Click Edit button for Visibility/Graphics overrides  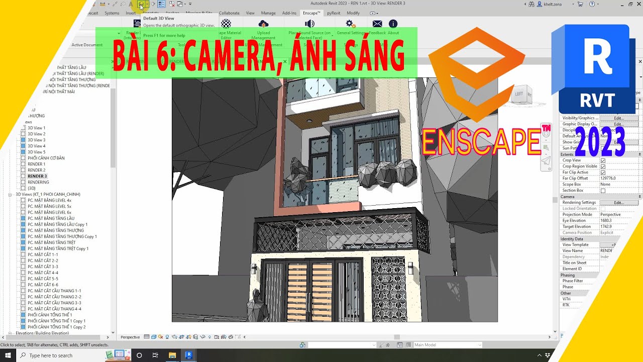[619, 118]
